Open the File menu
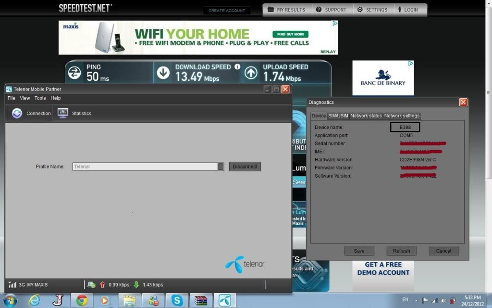492x308 pixels. click(11, 98)
